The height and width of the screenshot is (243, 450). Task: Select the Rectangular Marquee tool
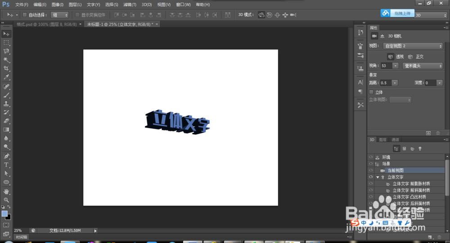click(6, 42)
